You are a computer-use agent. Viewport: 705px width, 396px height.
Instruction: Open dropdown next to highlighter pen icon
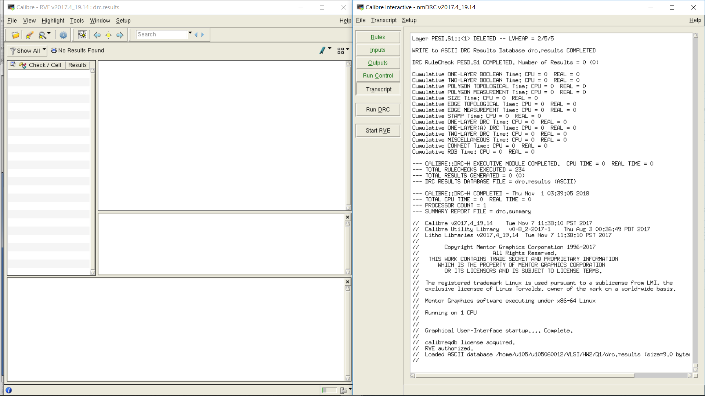pyautogui.click(x=330, y=48)
